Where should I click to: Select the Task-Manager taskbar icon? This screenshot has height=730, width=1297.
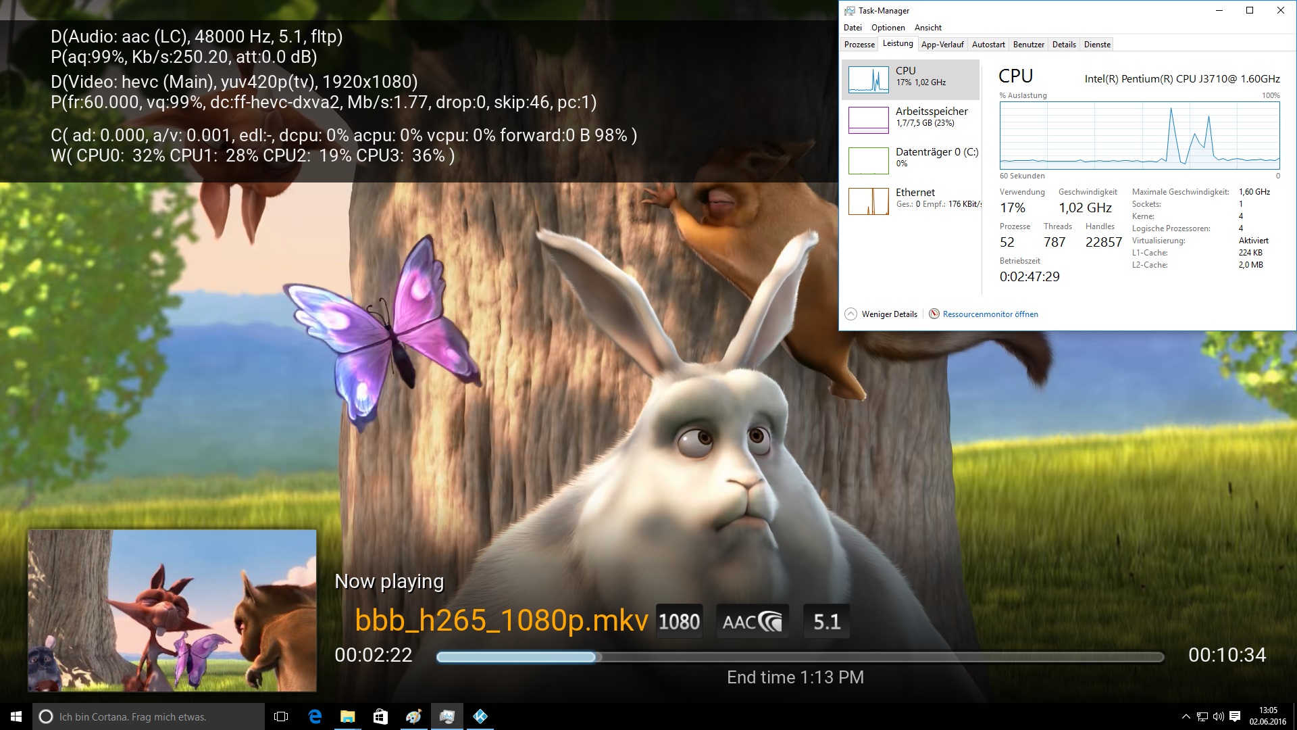447,716
